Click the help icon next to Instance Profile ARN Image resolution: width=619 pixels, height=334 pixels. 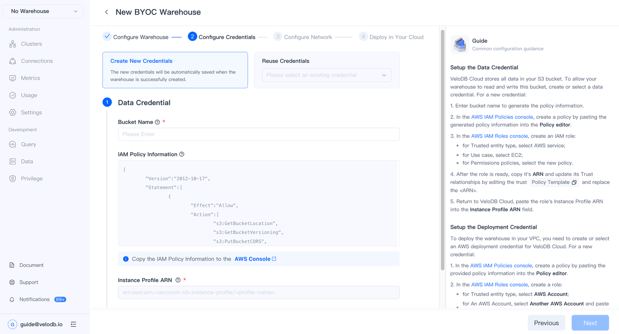[178, 280]
